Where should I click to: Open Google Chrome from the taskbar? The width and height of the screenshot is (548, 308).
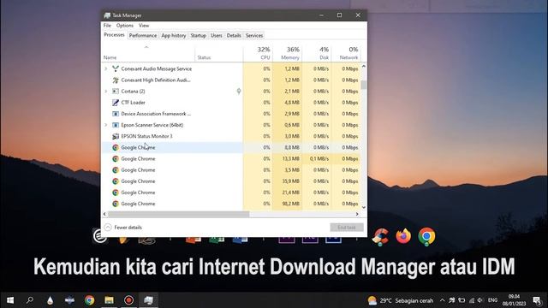tap(89, 300)
